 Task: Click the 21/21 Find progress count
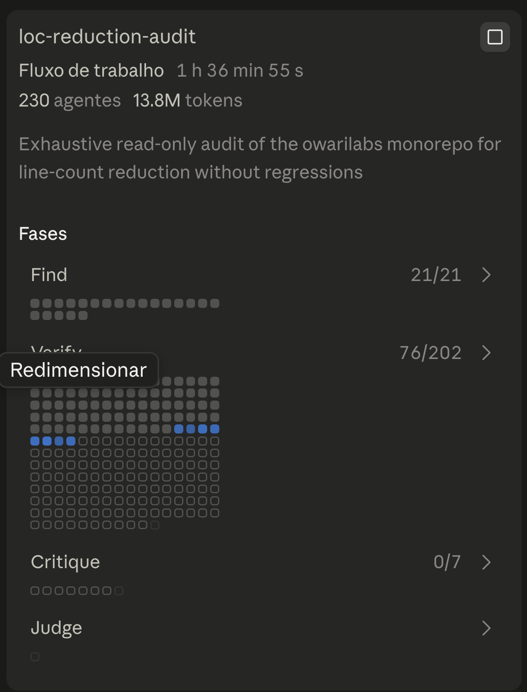click(436, 275)
